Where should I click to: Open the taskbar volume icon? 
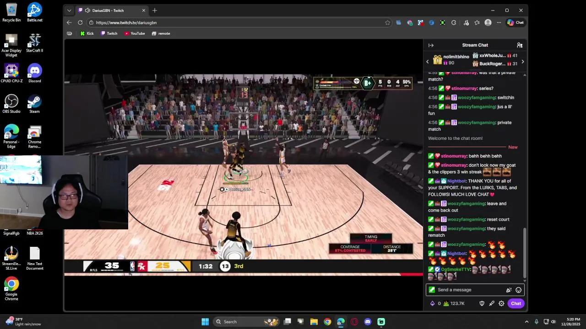[x=553, y=322]
